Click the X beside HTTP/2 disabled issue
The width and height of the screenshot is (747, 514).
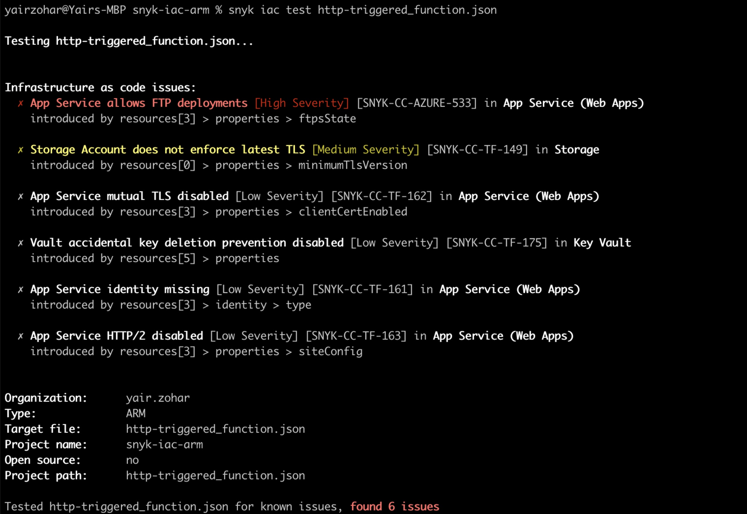coord(21,336)
